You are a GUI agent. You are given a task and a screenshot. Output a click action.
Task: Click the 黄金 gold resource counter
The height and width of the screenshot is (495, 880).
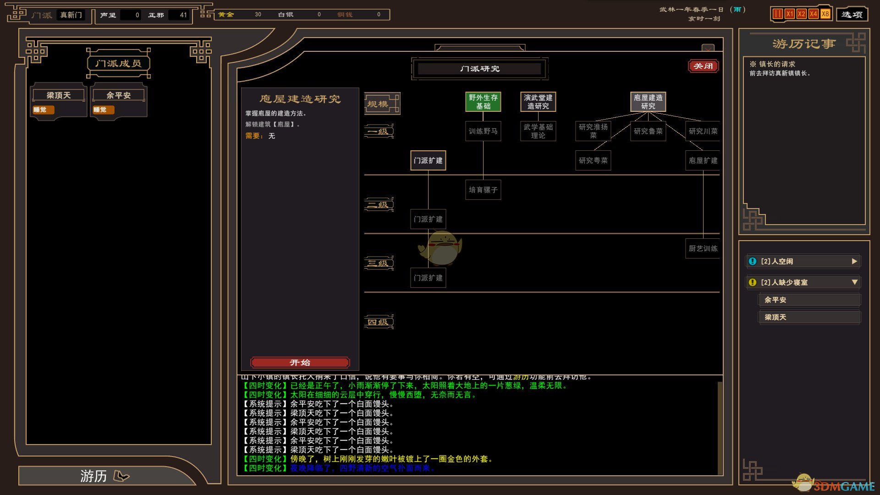pyautogui.click(x=240, y=15)
